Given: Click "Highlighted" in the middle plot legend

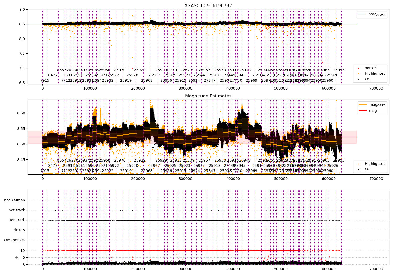Looking at the screenshot, I should tap(375, 164).
